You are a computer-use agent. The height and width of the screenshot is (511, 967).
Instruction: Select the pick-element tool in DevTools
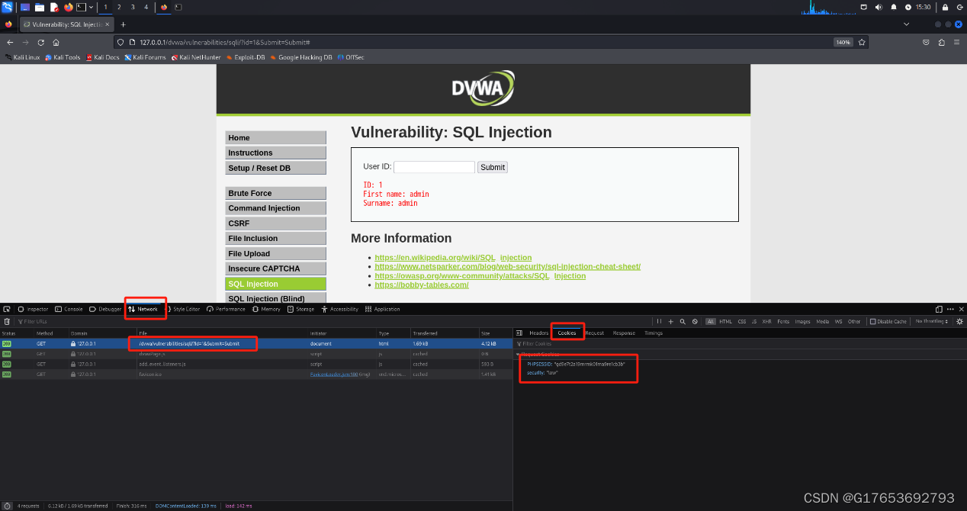(x=8, y=309)
